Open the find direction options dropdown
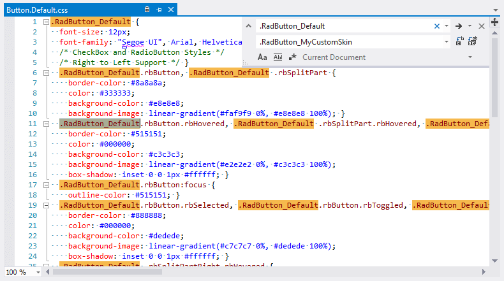The image size is (504, 281). click(x=470, y=26)
